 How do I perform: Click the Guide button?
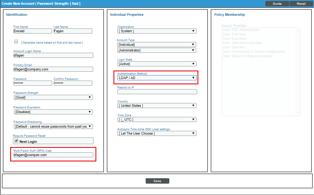[277, 4]
